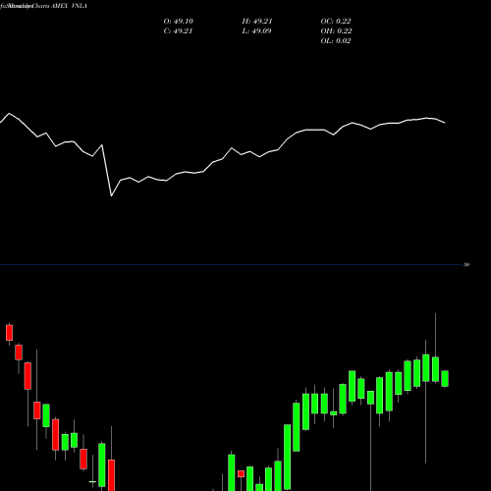
Task: Click the AMEX FNLA chart title
Action: 69,6
